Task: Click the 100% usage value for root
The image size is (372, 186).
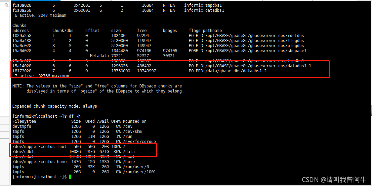Action: pos(116,147)
